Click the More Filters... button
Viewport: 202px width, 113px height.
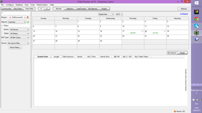coord(15,48)
